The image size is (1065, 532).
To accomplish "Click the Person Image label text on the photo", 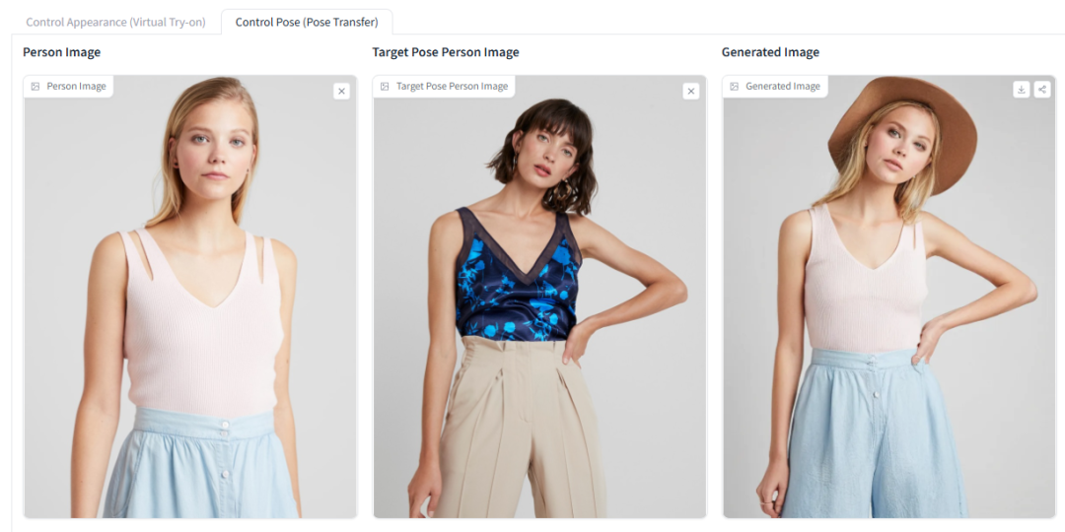I will point(76,87).
